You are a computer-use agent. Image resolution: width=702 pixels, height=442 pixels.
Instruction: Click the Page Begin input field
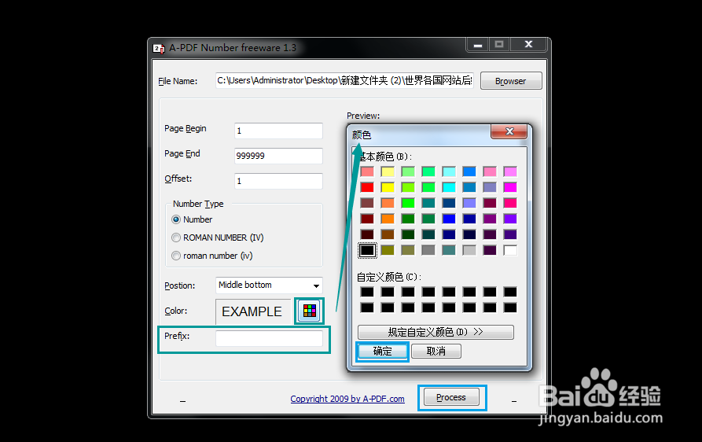[278, 131]
